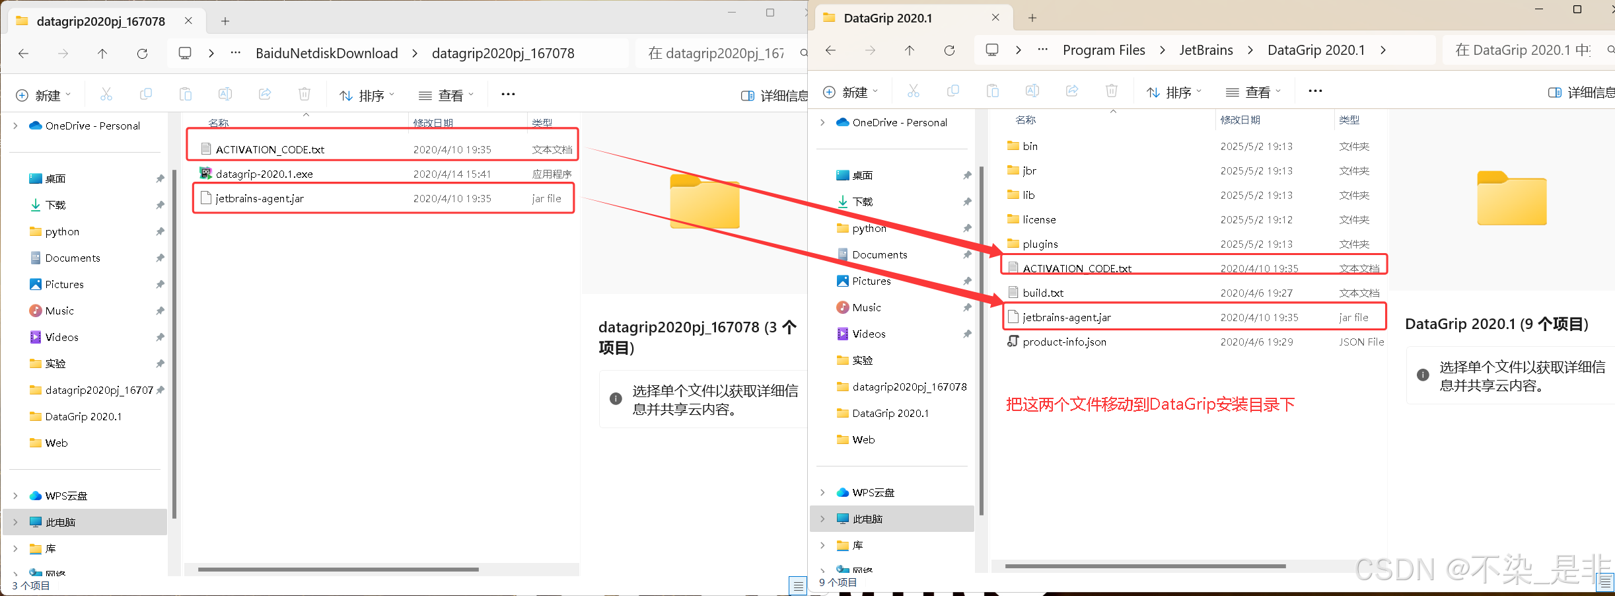Click the PC monitor icon in left address bar
The height and width of the screenshot is (596, 1615).
click(x=185, y=53)
